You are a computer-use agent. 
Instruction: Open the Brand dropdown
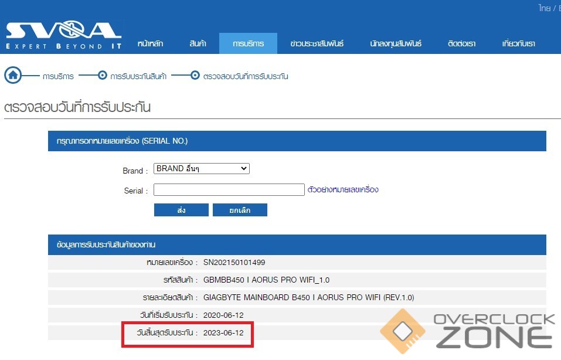click(x=202, y=168)
